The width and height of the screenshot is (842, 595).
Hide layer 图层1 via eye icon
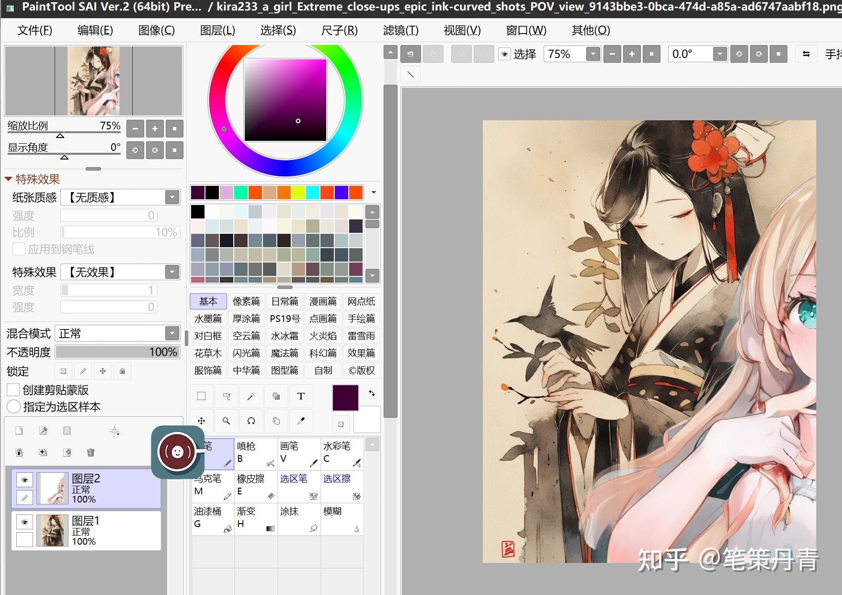[x=25, y=522]
